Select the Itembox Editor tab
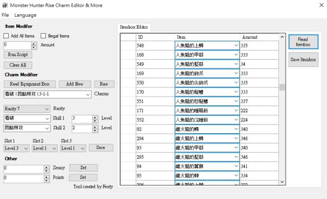This screenshot has height=199, width=327. pos(134,27)
